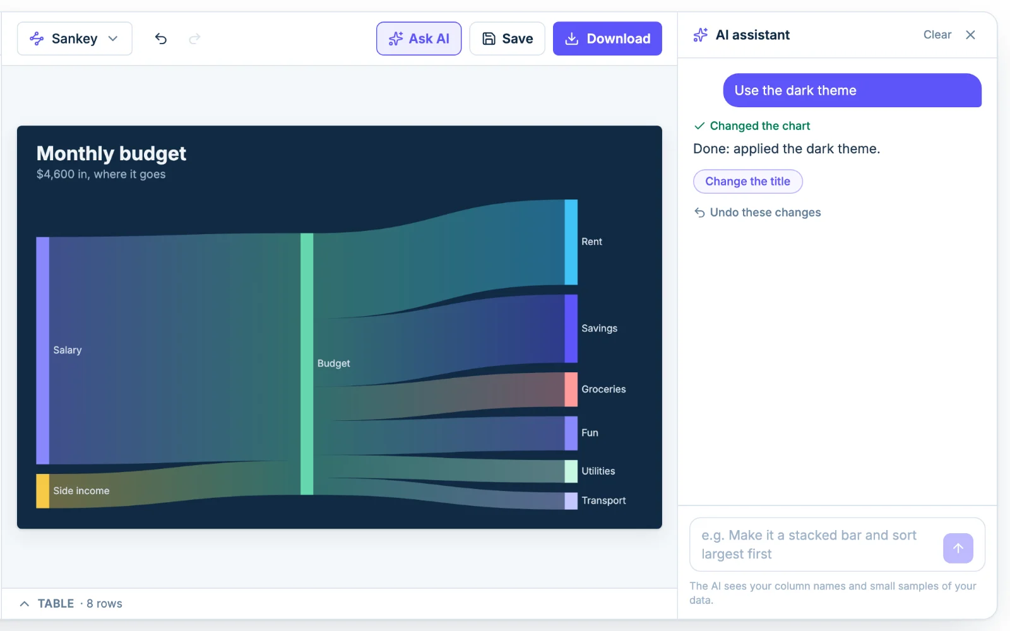The width and height of the screenshot is (1010, 631).
Task: Download the chart
Action: (x=607, y=38)
